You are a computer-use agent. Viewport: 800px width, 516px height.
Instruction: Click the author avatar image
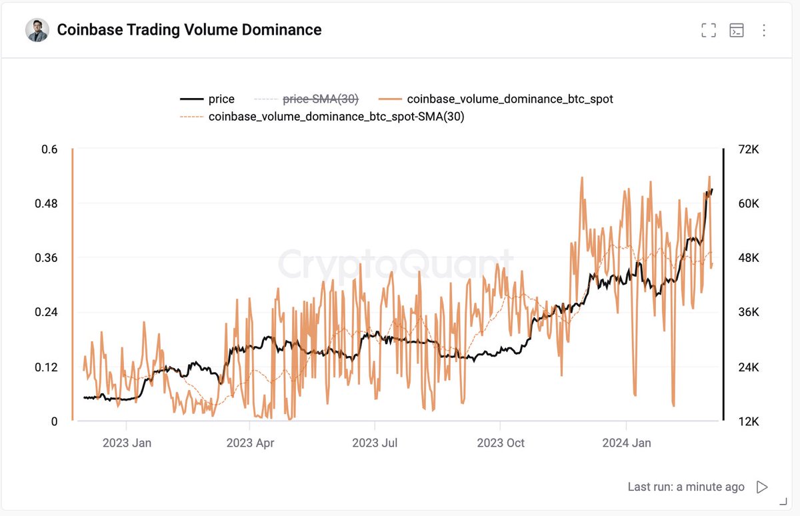pyautogui.click(x=38, y=29)
